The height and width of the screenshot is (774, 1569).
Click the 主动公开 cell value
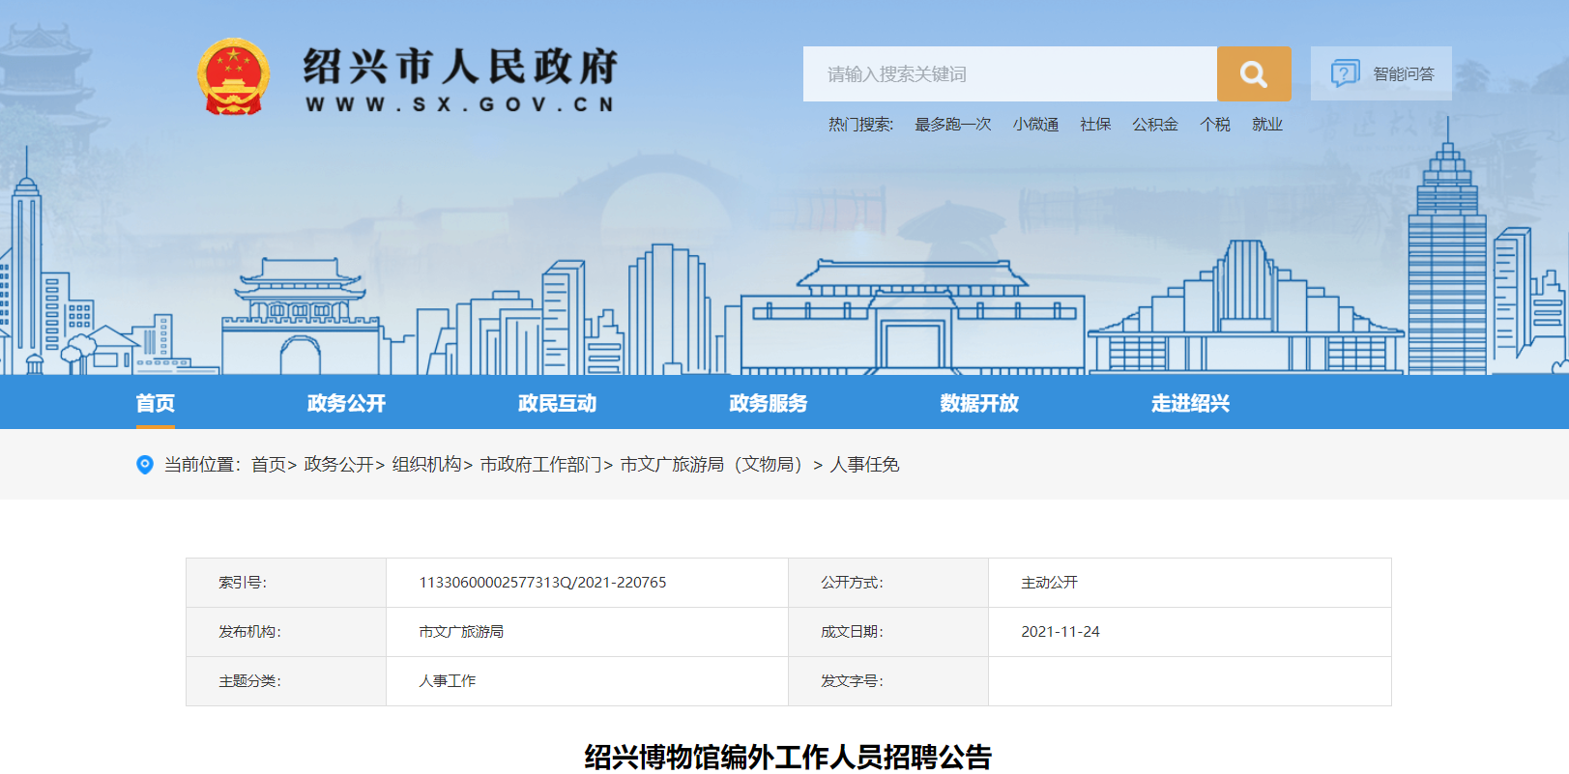tap(1049, 583)
